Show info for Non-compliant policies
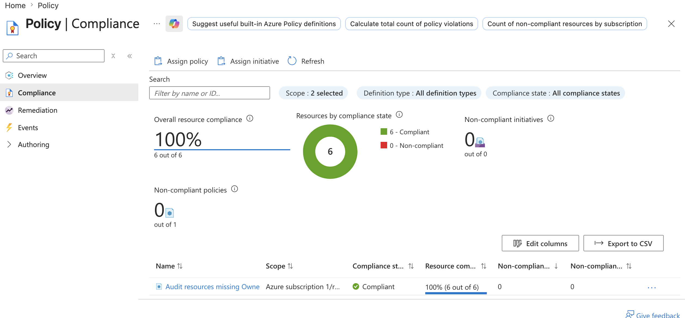685x318 pixels. [234, 189]
